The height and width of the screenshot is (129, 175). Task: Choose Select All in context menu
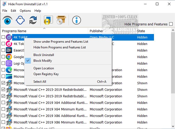pos(68,81)
